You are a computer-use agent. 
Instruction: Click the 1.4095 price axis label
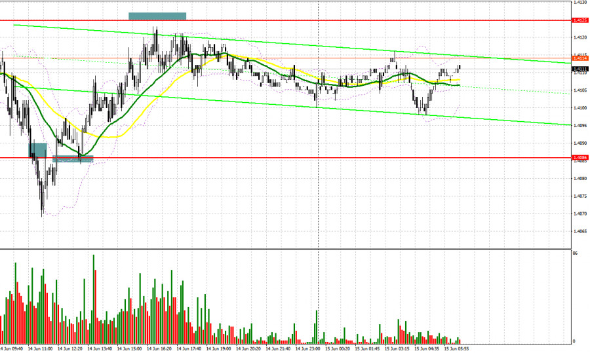coord(580,126)
